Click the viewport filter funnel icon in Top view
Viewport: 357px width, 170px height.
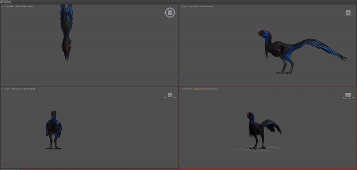(36, 6)
